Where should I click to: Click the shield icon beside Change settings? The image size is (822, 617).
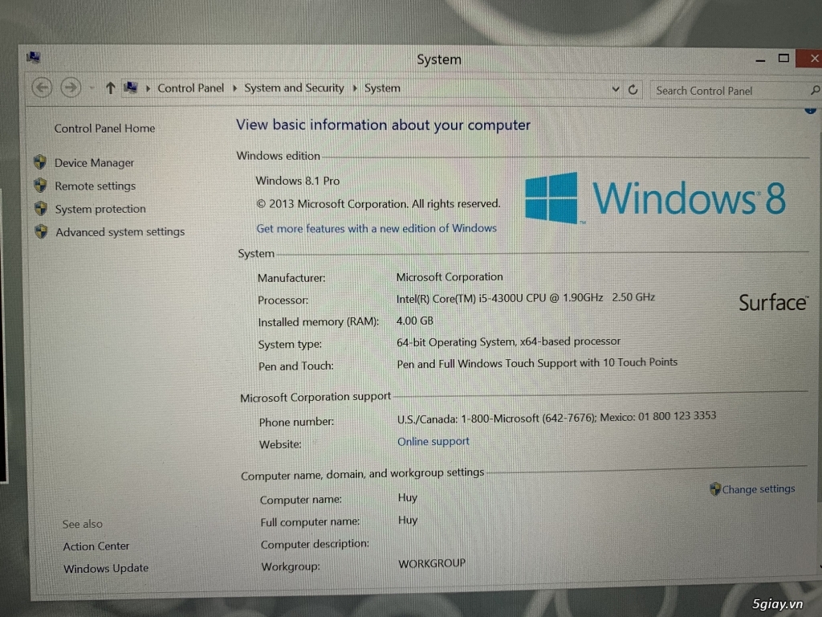(714, 488)
